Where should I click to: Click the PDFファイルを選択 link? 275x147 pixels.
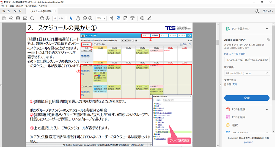(235, 54)
